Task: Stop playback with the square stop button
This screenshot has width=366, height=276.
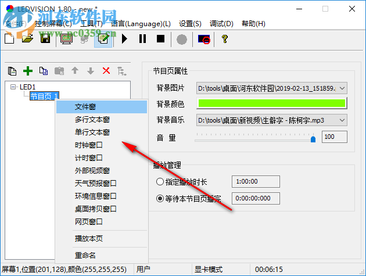Action: [160, 39]
